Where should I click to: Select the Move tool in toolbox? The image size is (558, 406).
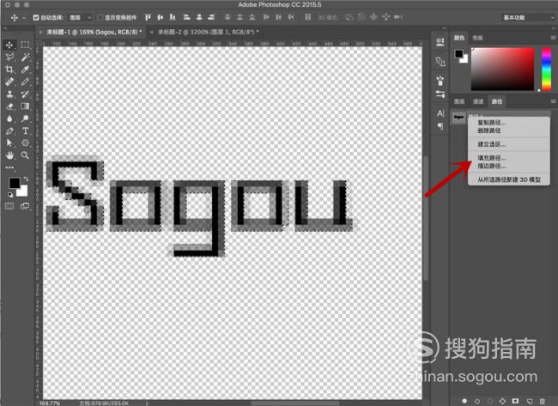[9, 45]
